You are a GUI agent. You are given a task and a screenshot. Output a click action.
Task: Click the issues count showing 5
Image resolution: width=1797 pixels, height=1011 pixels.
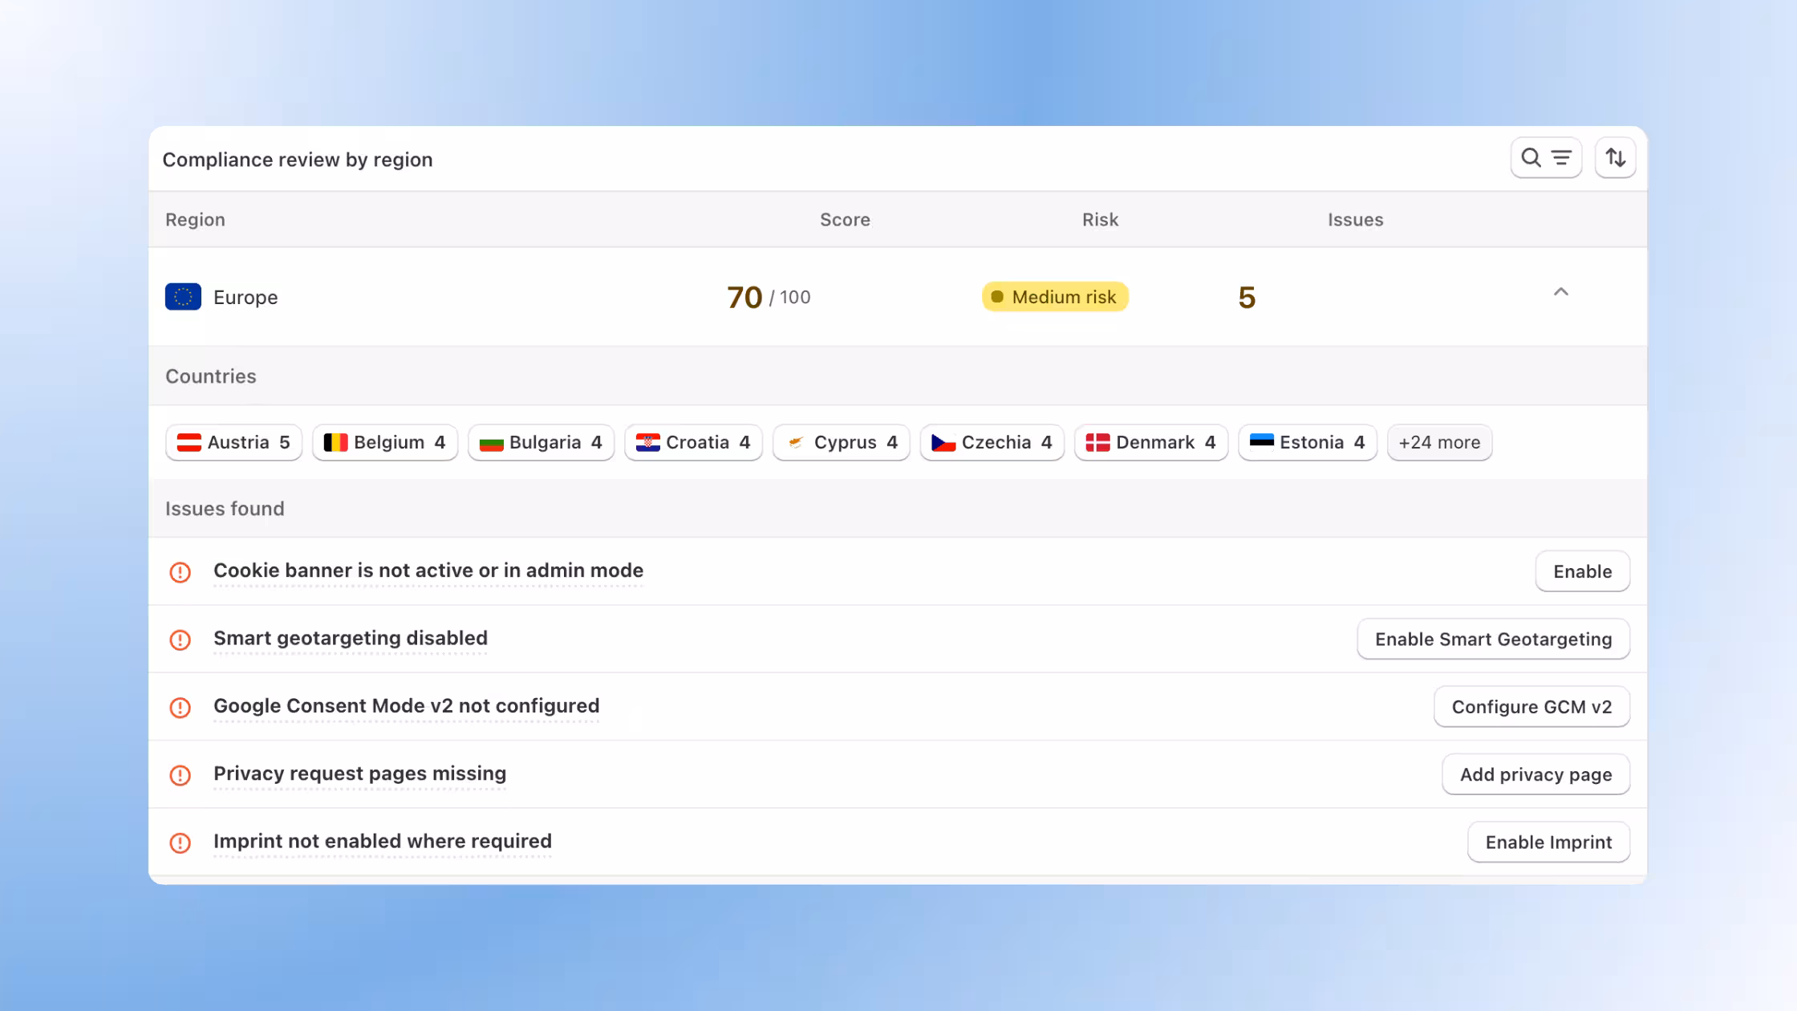tap(1247, 297)
